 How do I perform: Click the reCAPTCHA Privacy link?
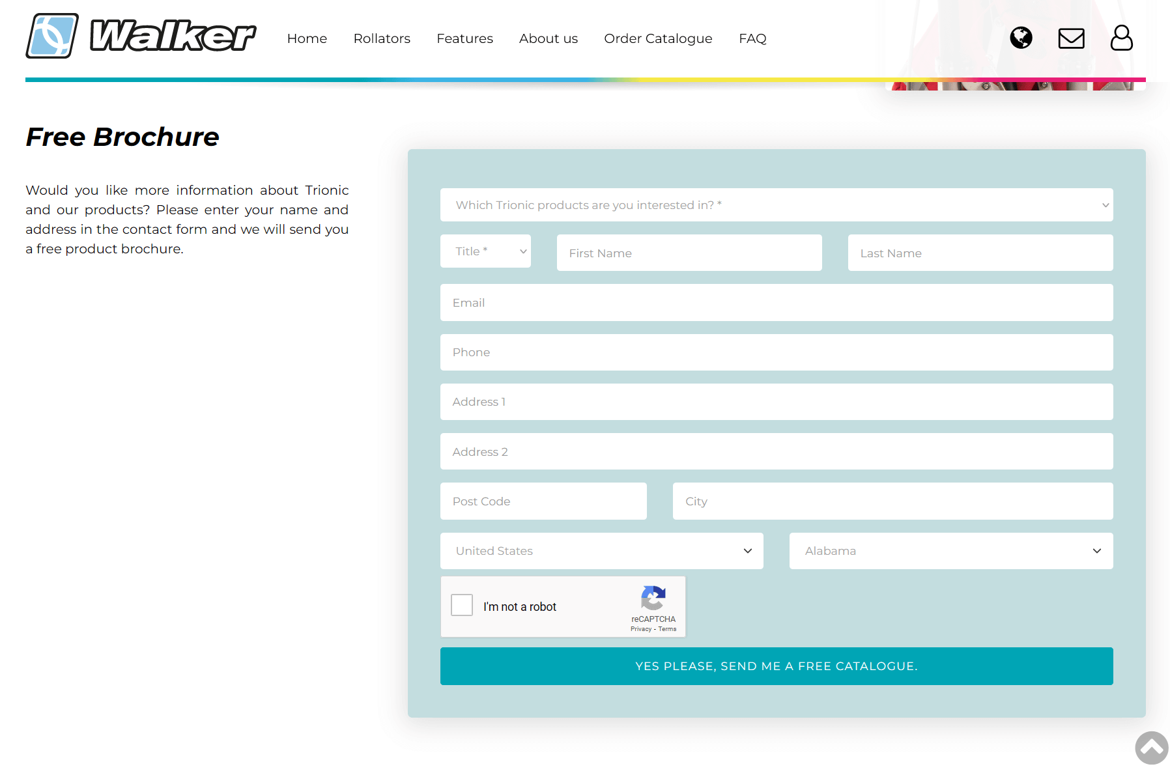[x=641, y=629]
